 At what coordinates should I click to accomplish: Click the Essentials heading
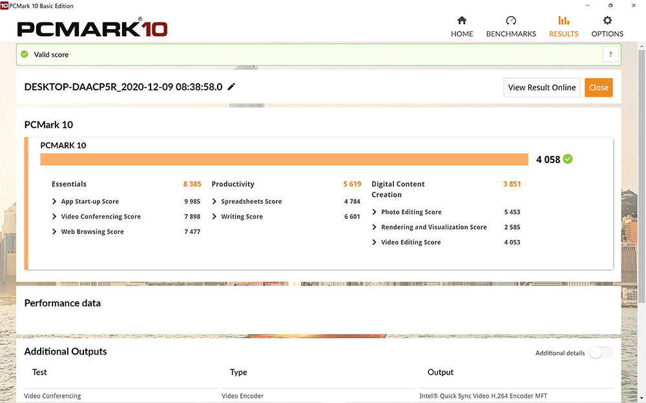[69, 184]
